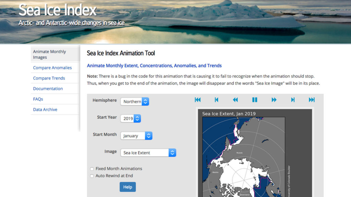
Task: Click the Hemisphere field label
Action: [x=105, y=100]
